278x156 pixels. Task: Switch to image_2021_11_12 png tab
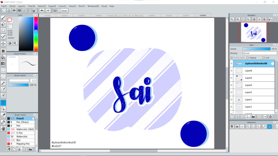[x=125, y=15]
